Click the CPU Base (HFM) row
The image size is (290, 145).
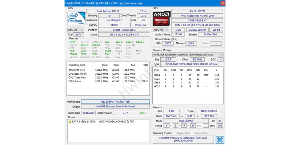(108, 74)
